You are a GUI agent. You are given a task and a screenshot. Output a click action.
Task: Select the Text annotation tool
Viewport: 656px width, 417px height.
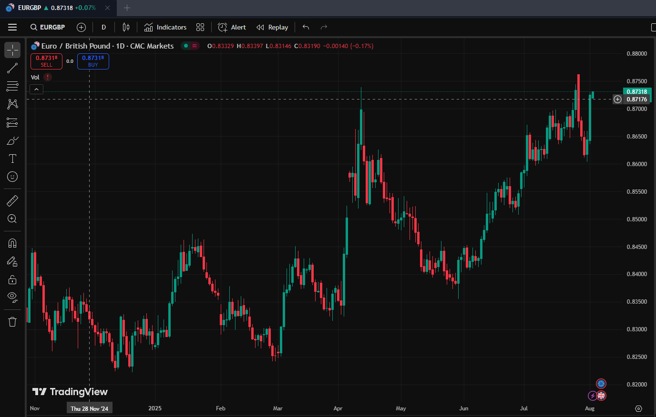click(x=12, y=158)
